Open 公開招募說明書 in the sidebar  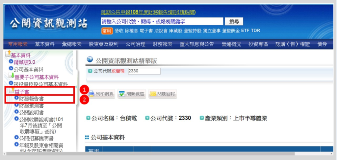(37, 138)
